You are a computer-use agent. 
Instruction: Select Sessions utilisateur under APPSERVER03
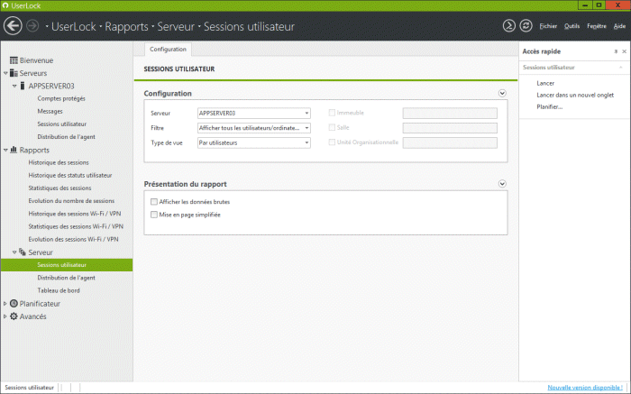(61, 124)
